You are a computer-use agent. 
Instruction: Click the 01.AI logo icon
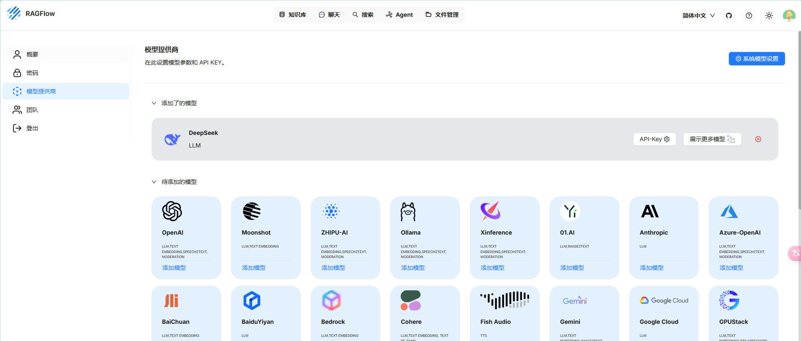coord(570,211)
